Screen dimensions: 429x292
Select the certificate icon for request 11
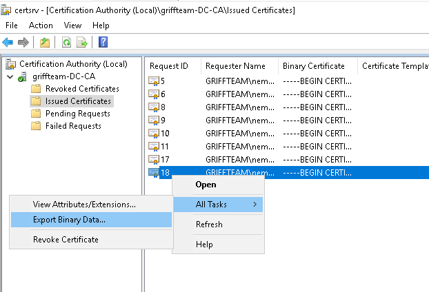[x=154, y=147]
